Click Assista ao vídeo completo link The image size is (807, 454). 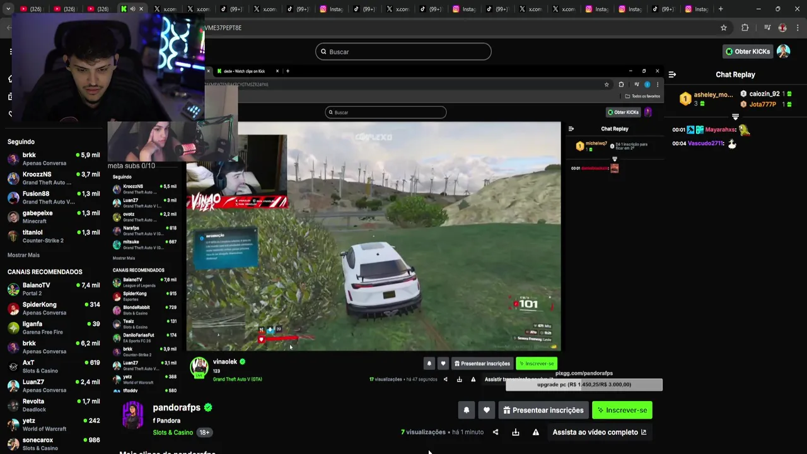[x=599, y=432]
